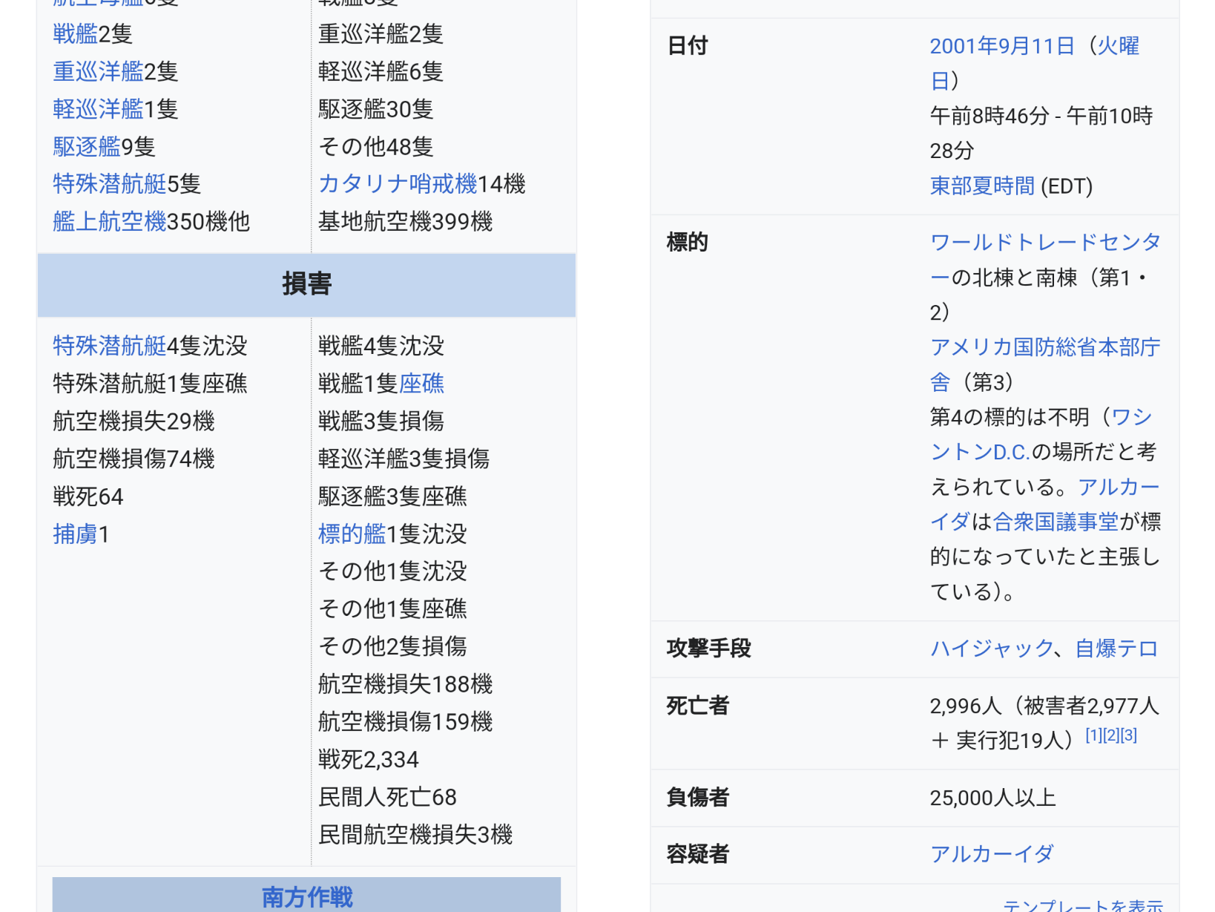Select the text 航空機損傷74機

click(x=134, y=459)
